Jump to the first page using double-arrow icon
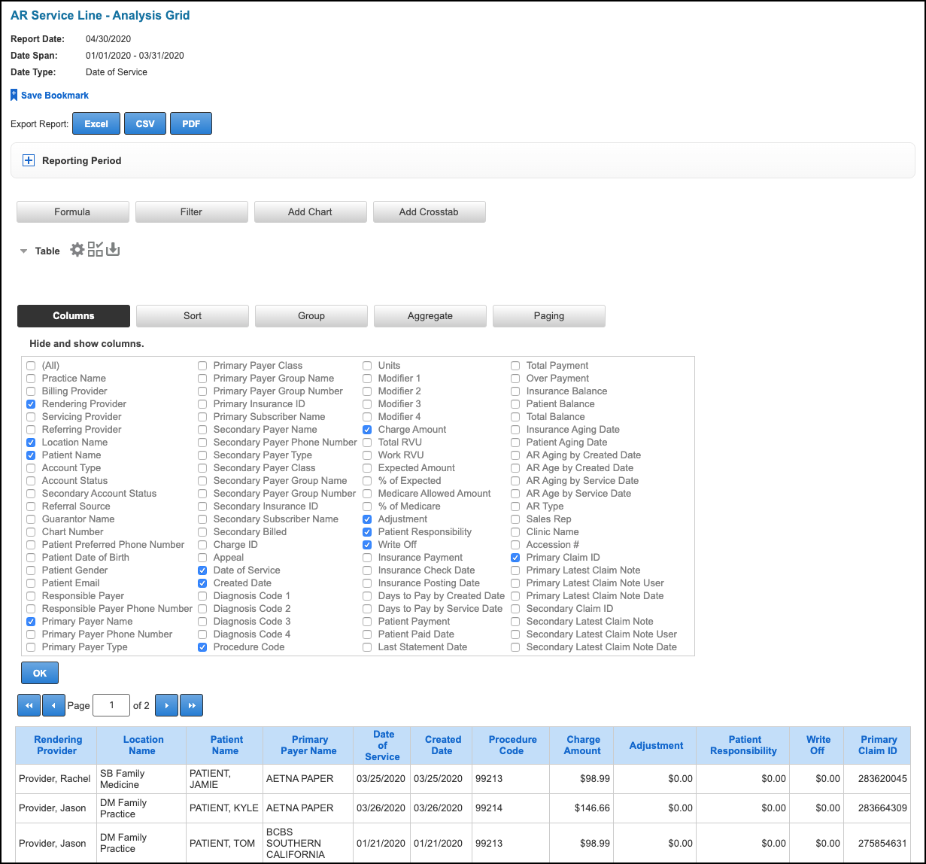Screen dimensions: 926x864 [29, 704]
